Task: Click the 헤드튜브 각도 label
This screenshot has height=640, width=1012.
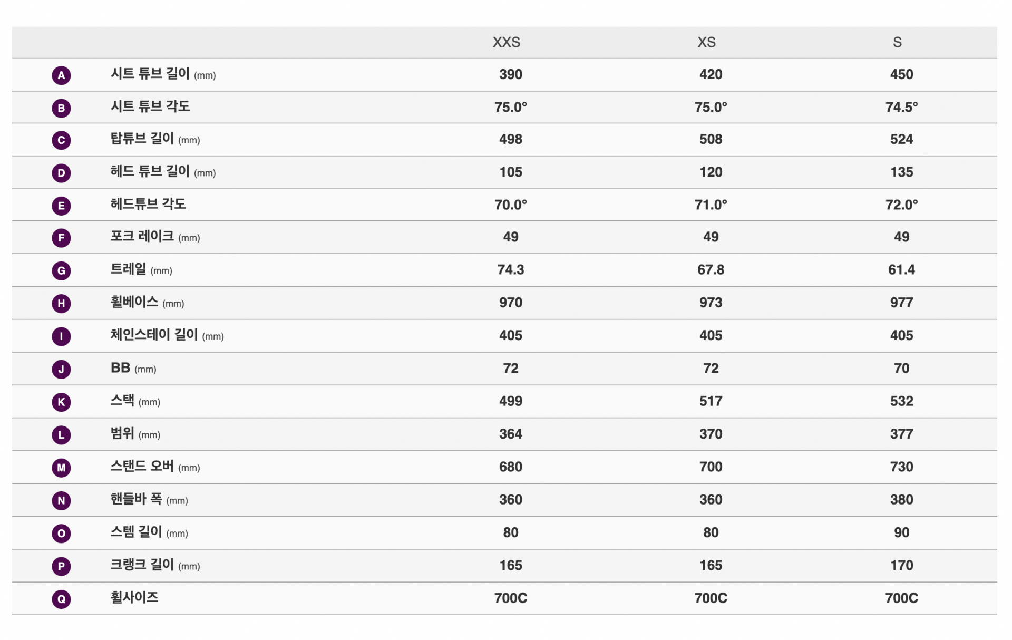Action: point(148,204)
